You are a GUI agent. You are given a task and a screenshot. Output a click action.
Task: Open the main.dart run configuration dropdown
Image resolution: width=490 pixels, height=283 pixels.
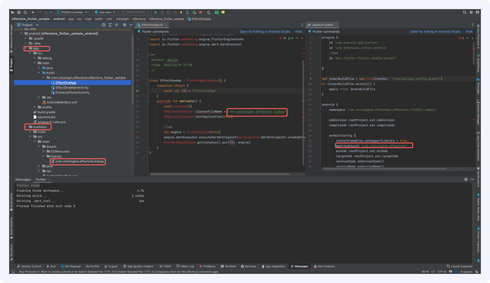(x=104, y=12)
